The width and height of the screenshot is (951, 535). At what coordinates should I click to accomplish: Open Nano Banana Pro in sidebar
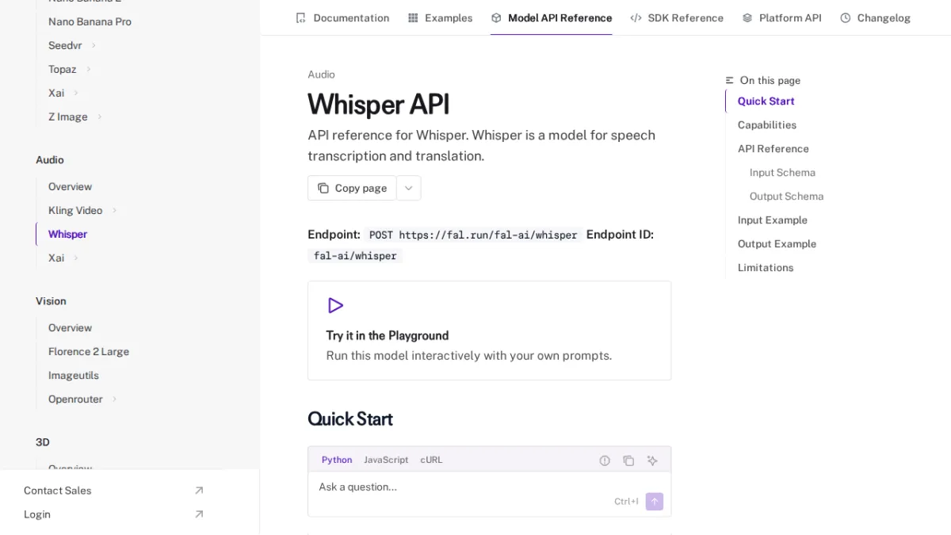coord(90,21)
